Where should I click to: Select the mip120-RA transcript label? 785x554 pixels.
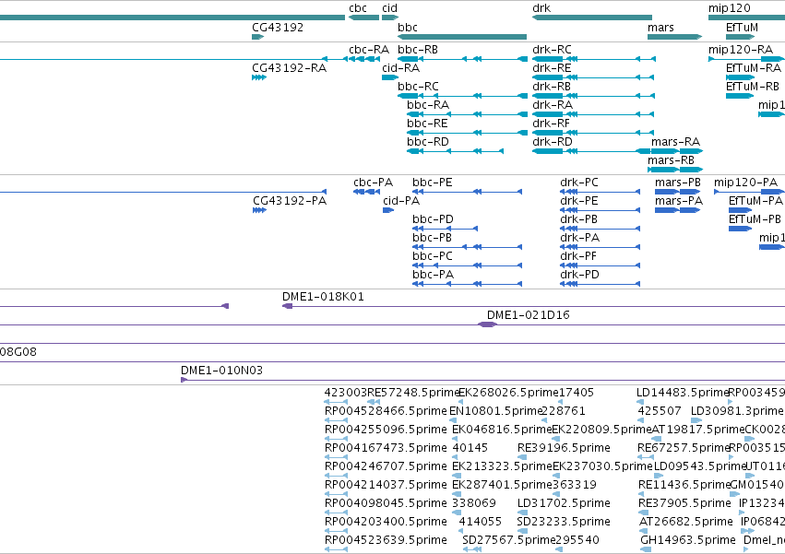click(x=741, y=50)
